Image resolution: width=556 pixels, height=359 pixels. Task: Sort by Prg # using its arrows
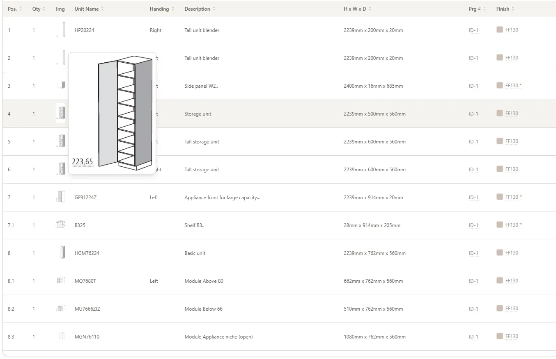pos(485,9)
